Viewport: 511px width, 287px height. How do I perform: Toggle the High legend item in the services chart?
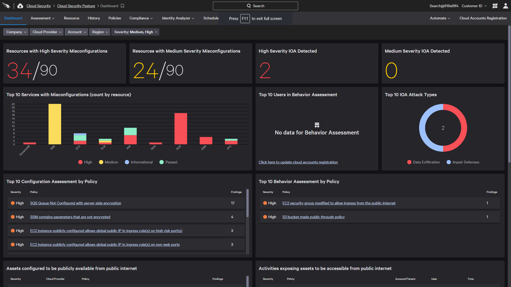pos(85,162)
